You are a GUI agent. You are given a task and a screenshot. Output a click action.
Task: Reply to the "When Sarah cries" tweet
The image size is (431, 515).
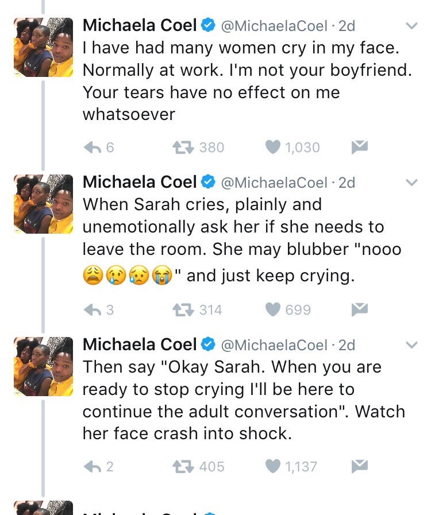[93, 310]
